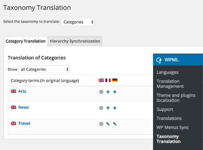Open the Show filter set to all Categories
The image size is (203, 150).
pyautogui.click(x=44, y=69)
